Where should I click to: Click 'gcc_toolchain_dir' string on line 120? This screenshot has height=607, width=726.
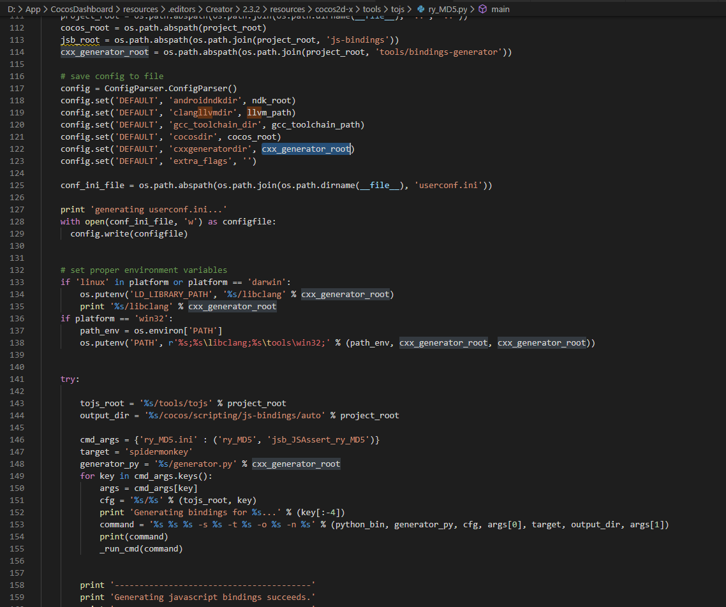(215, 125)
